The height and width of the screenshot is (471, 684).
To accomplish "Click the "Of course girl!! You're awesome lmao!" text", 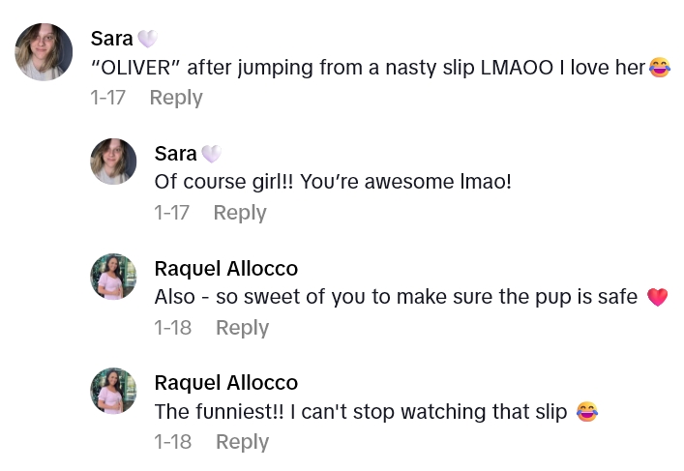I will click(x=333, y=182).
